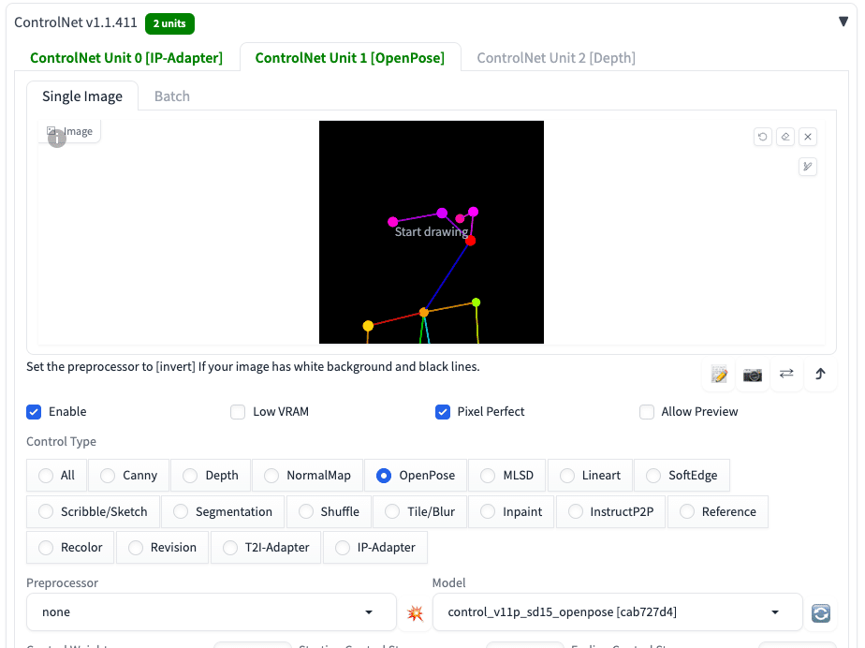Open the Preprocessor dropdown showing none
The width and height of the screenshot is (865, 648).
(212, 612)
